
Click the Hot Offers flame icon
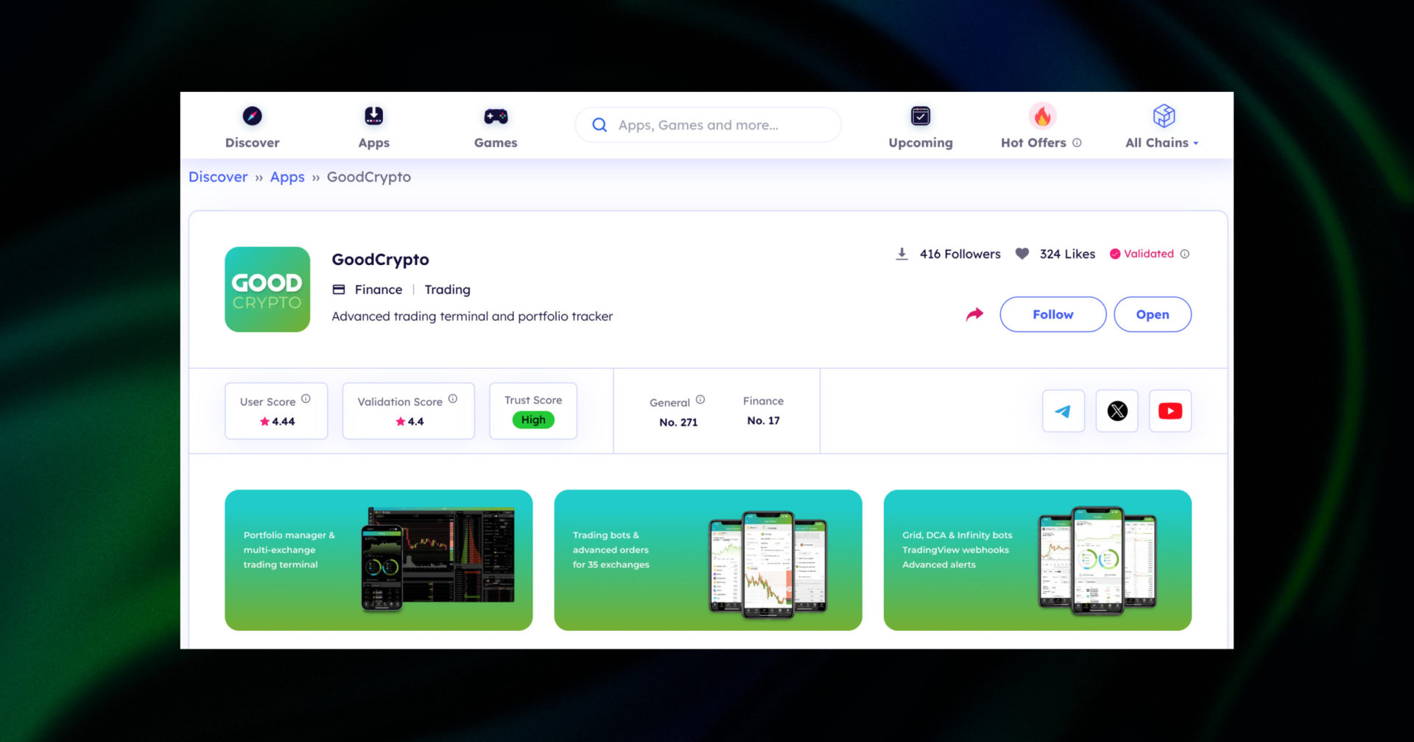tap(1041, 115)
